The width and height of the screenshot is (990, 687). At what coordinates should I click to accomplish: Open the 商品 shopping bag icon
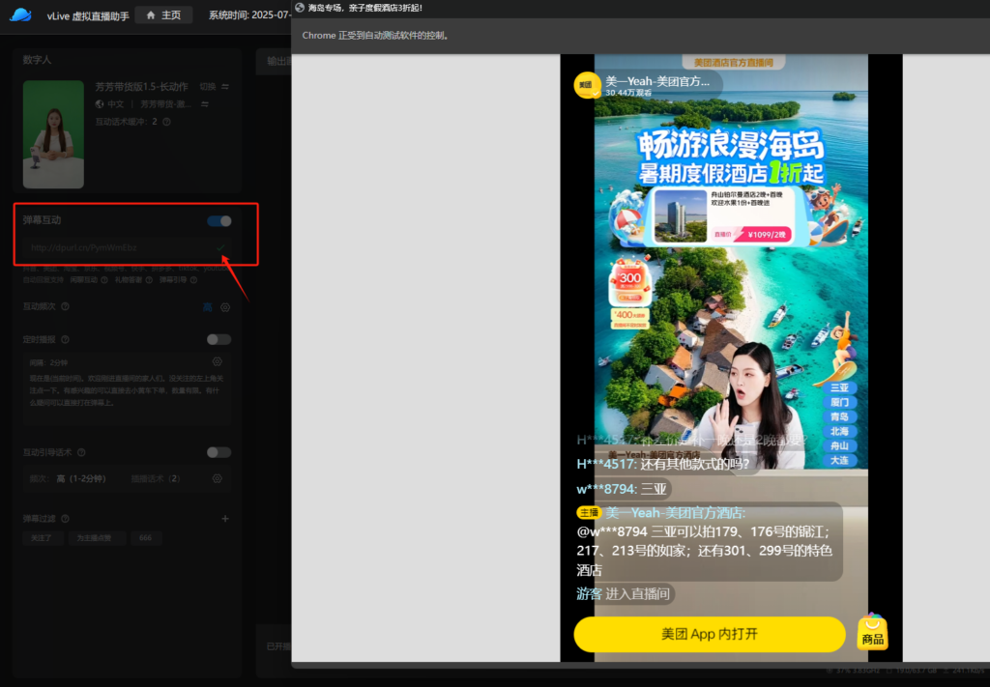[x=872, y=632]
